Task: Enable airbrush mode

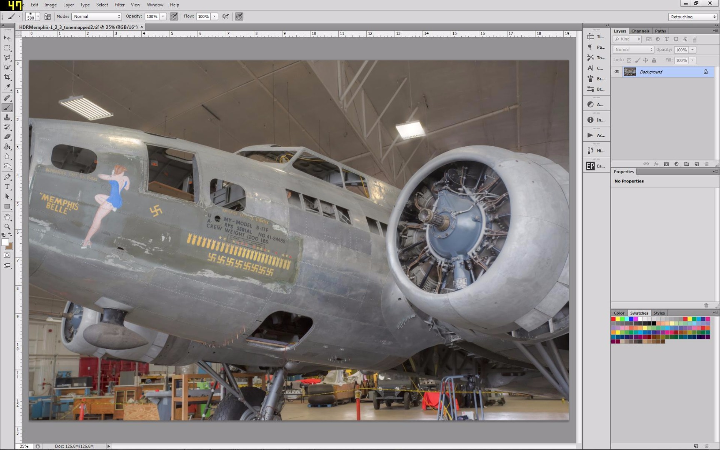Action: click(x=225, y=16)
